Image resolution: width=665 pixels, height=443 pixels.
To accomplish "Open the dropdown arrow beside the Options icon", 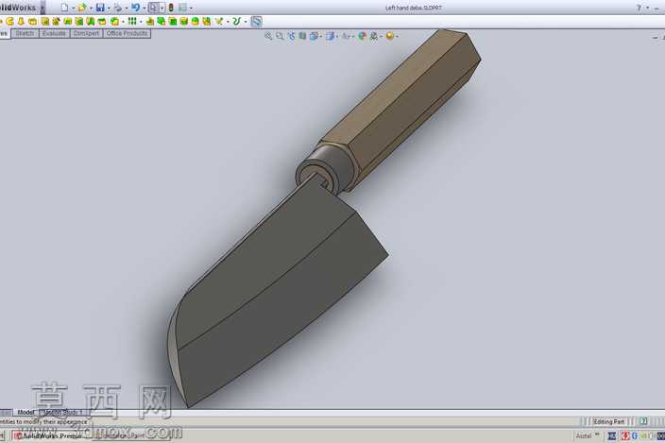I will 191,8.
